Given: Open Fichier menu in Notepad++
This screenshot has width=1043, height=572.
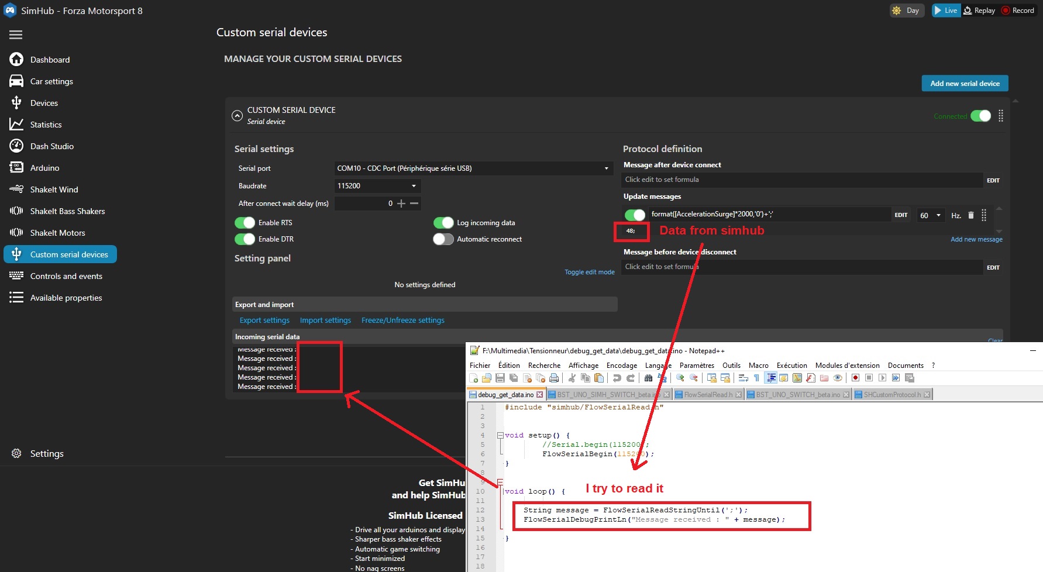Looking at the screenshot, I should [x=480, y=366].
